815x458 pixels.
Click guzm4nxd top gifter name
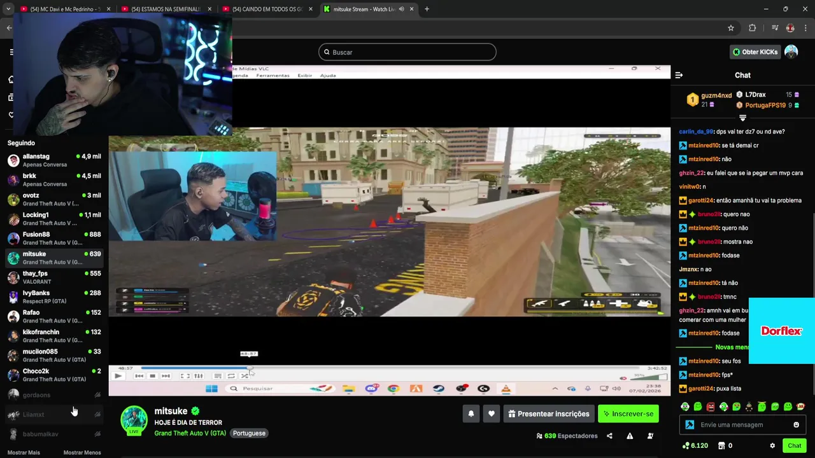coord(716,95)
